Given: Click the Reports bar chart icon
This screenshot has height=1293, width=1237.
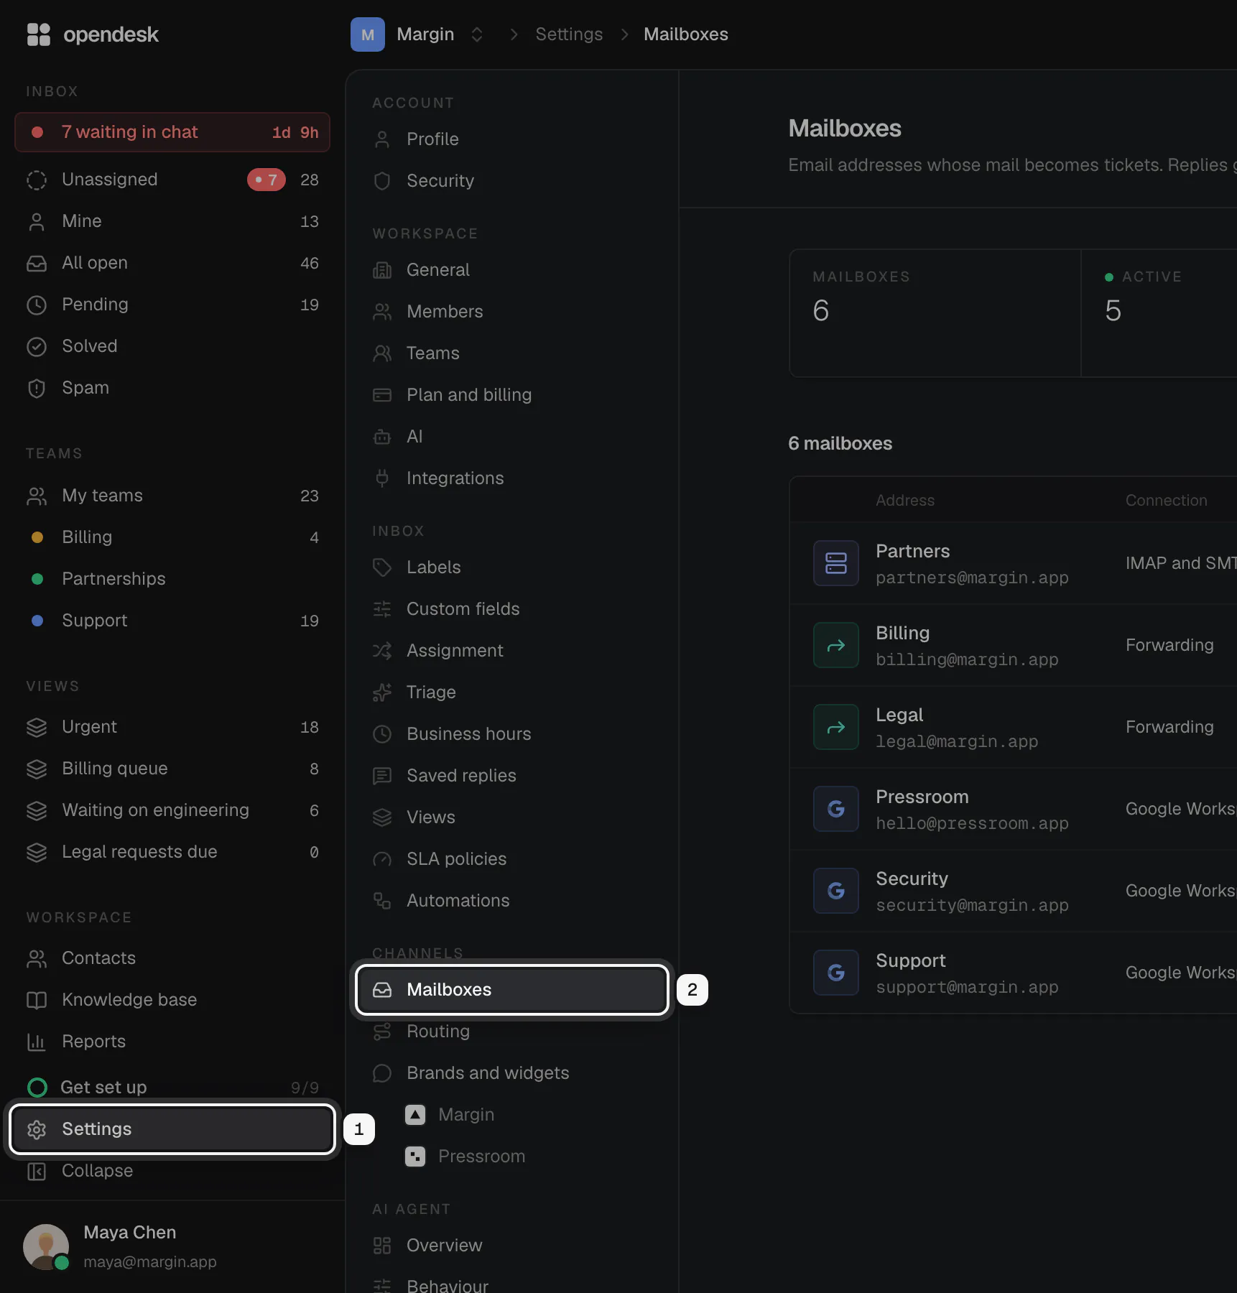Looking at the screenshot, I should (37, 1042).
